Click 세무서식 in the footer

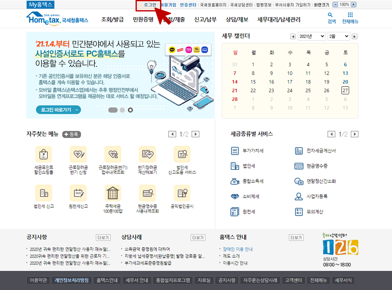click(x=343, y=280)
